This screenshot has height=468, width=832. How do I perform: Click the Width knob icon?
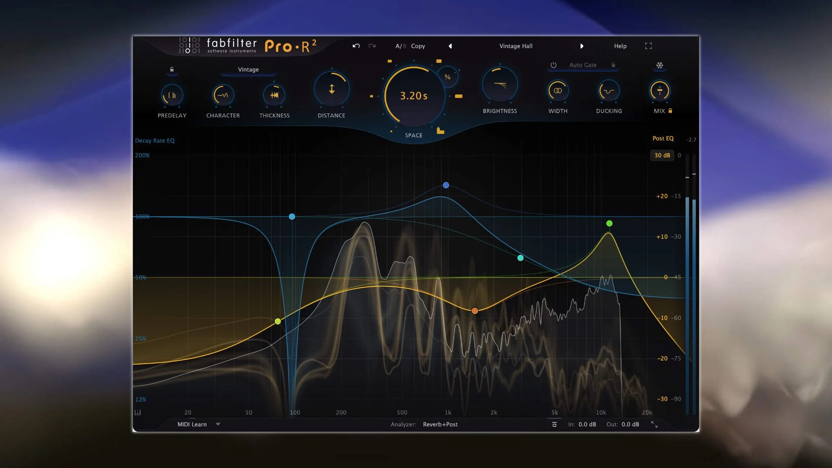click(558, 91)
